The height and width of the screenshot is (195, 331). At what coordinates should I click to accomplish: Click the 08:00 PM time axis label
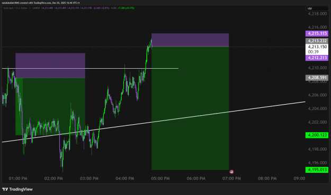(267, 179)
